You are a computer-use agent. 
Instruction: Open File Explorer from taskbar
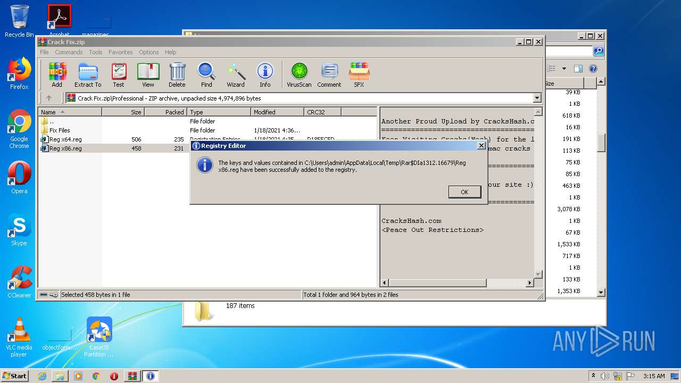[x=60, y=376]
